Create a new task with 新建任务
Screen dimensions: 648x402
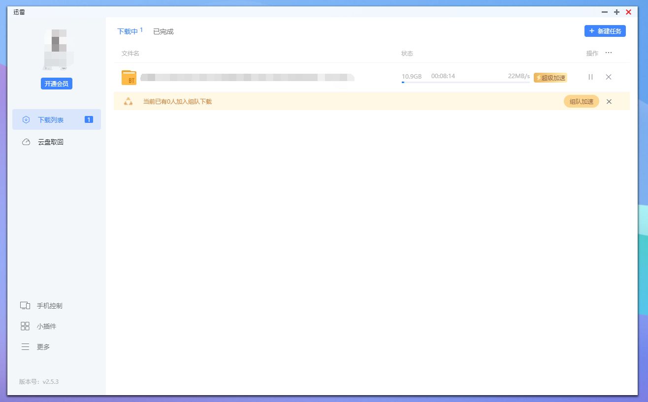(x=605, y=31)
